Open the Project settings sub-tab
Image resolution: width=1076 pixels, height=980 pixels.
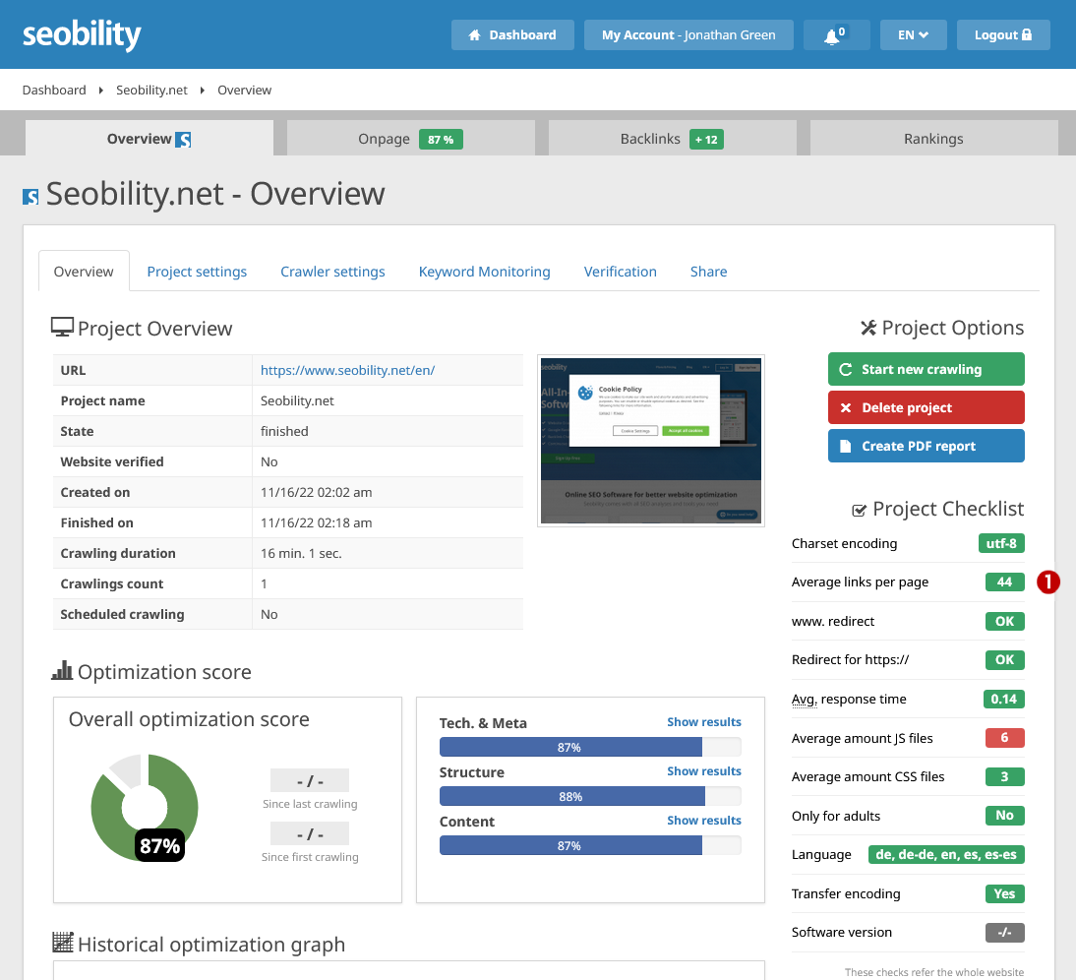[197, 272]
